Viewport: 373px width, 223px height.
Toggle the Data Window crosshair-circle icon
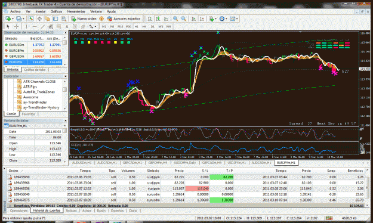pos(39,18)
